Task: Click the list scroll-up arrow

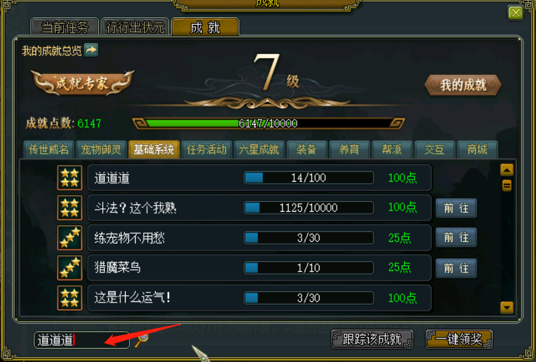Action: [507, 170]
